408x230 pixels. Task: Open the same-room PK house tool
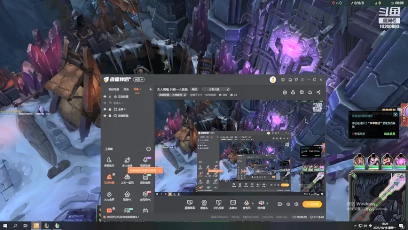pos(127,196)
